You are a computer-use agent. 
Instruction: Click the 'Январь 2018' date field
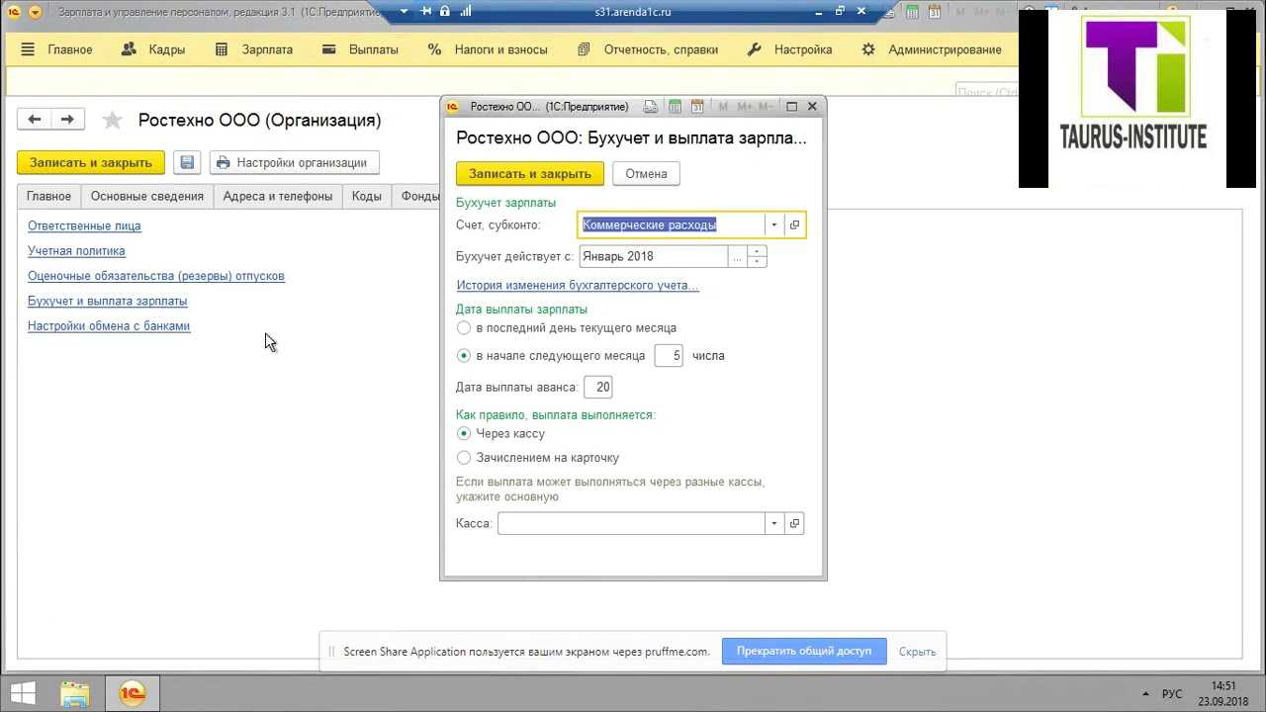coord(653,257)
